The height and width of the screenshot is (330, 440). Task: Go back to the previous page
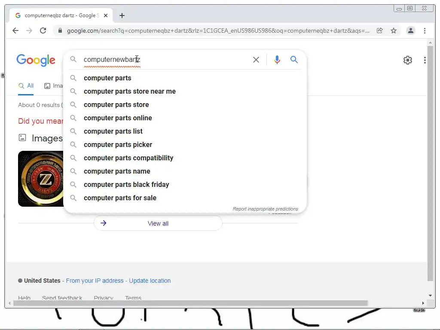coord(15,31)
